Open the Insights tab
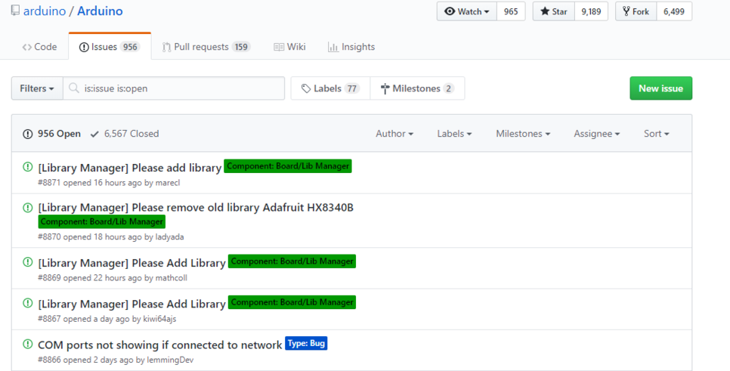This screenshot has width=730, height=371. tap(351, 47)
